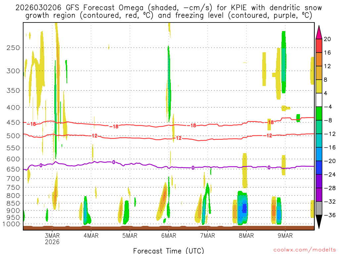339x254 pixels.
Task: Click the 250 pressure level label
Action: click(13, 48)
